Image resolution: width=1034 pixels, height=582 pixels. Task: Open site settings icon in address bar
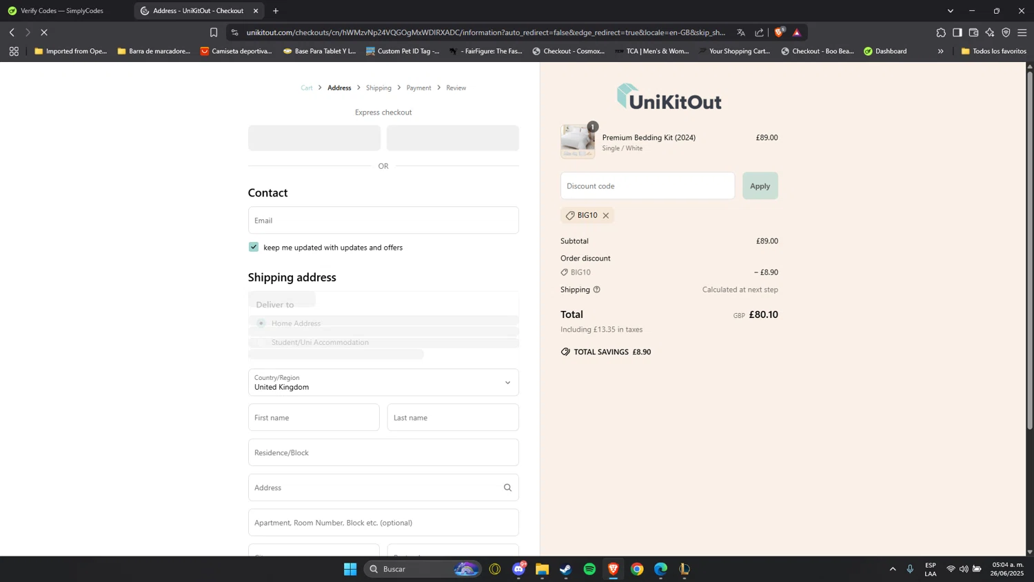click(x=234, y=32)
